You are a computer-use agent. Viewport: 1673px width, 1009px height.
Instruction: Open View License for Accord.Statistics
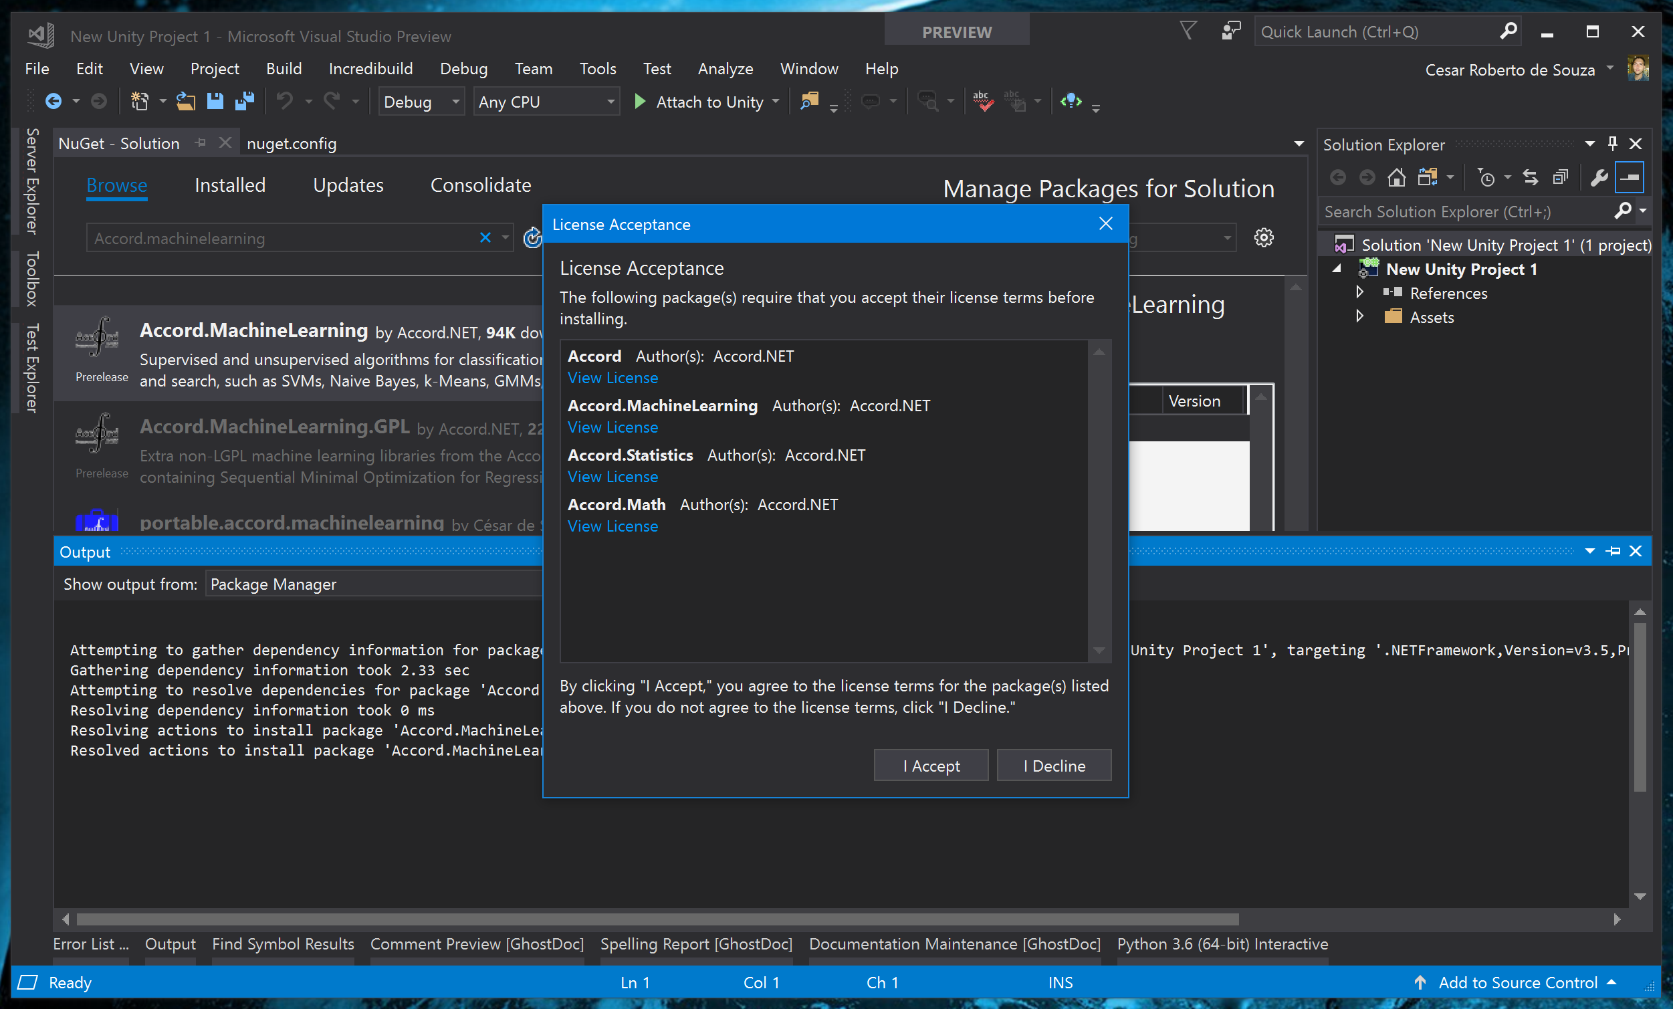point(612,477)
